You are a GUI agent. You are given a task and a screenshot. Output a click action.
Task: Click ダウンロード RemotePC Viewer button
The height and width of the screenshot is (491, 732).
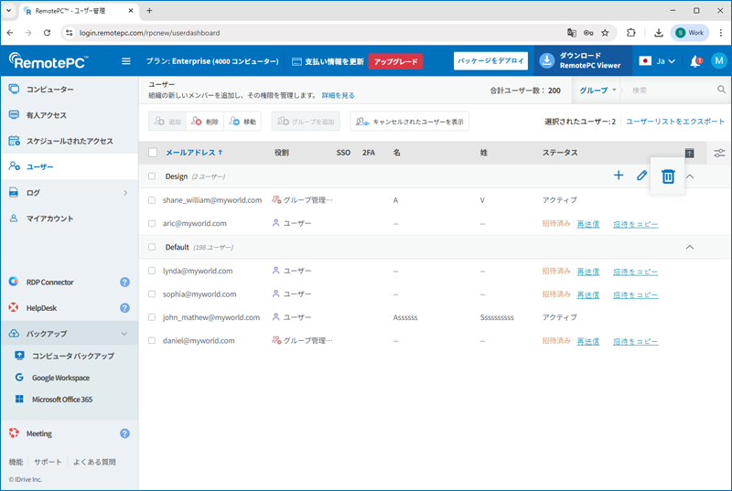(x=583, y=60)
